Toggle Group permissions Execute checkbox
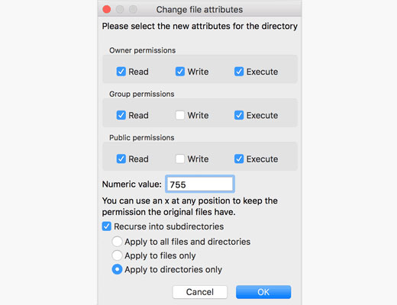397x305 pixels. point(239,115)
